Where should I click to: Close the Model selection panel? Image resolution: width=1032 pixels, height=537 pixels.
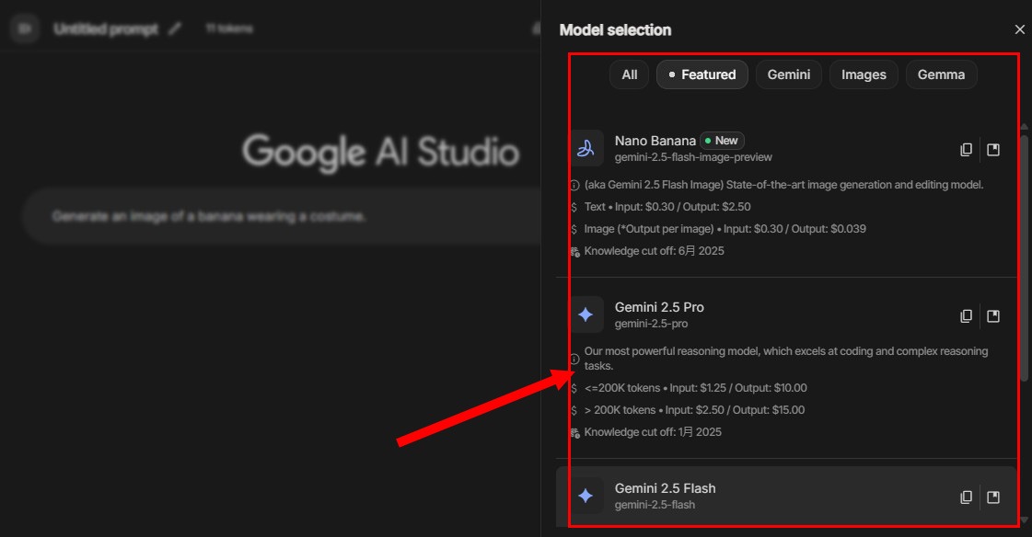tap(1019, 29)
